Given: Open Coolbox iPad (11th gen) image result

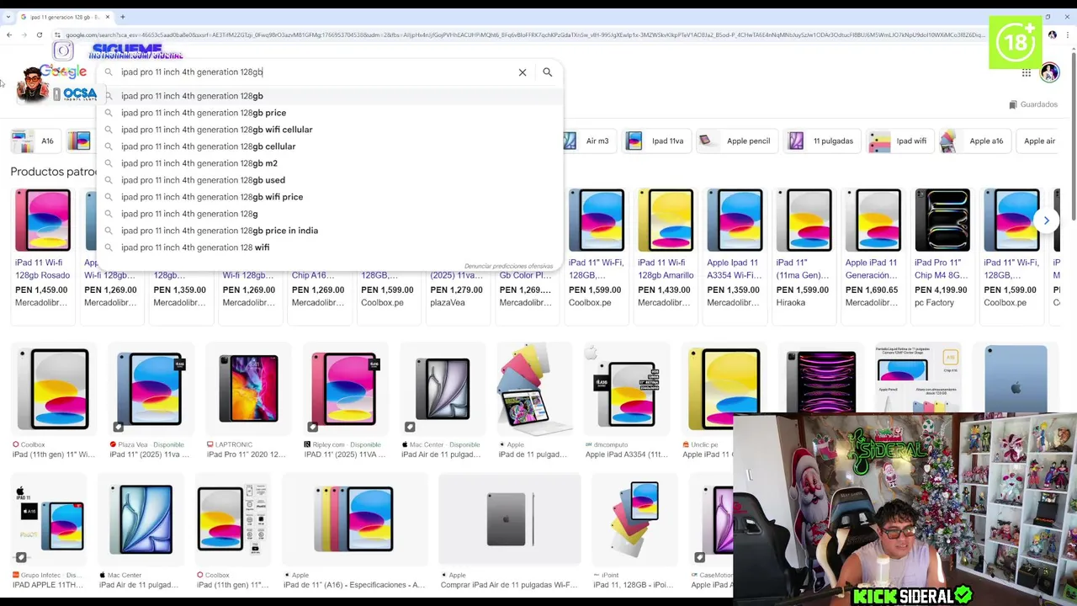Looking at the screenshot, I should tap(53, 402).
